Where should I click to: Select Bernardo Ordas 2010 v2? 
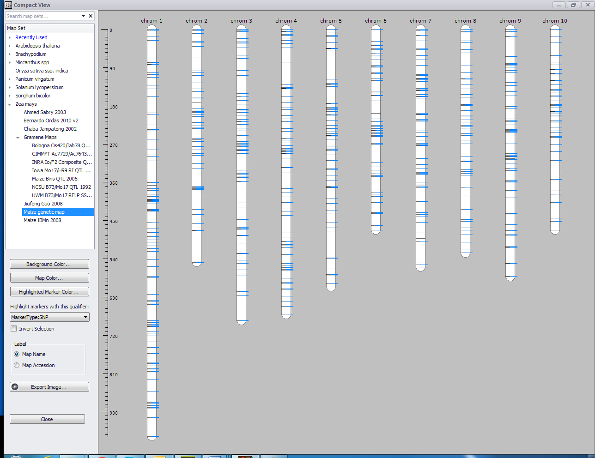51,121
